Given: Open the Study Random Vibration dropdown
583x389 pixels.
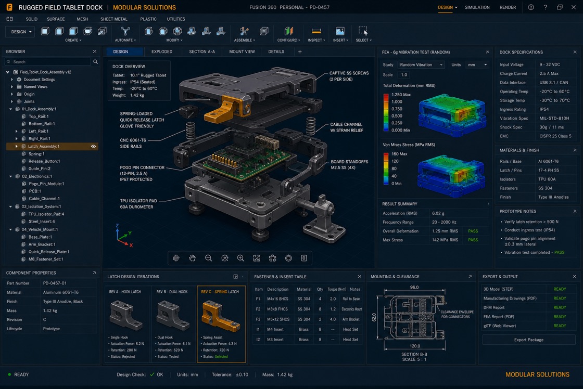Looking at the screenshot, I should point(421,64).
